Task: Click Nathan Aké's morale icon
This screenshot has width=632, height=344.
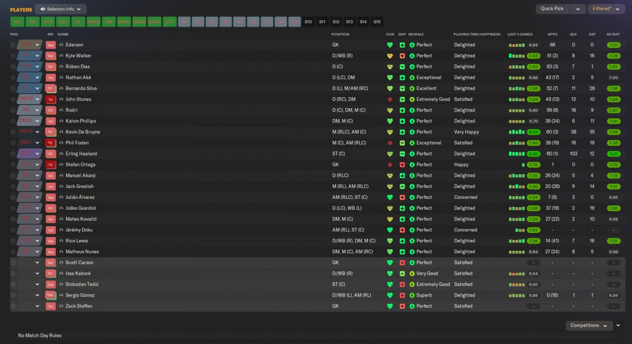Action: click(x=412, y=77)
